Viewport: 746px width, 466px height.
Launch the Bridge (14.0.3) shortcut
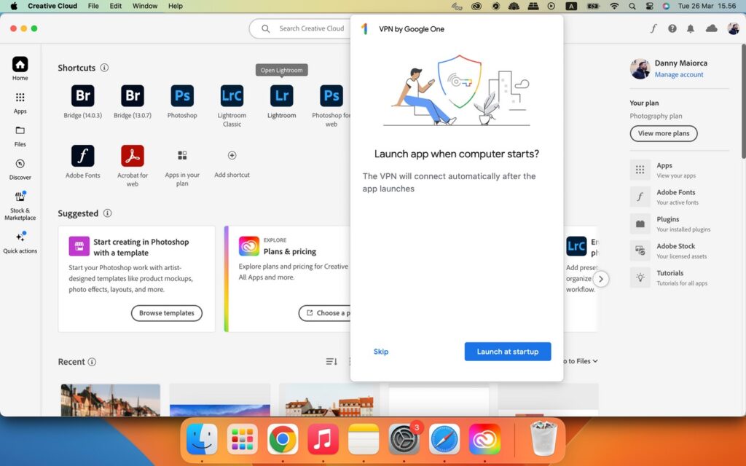pos(83,95)
